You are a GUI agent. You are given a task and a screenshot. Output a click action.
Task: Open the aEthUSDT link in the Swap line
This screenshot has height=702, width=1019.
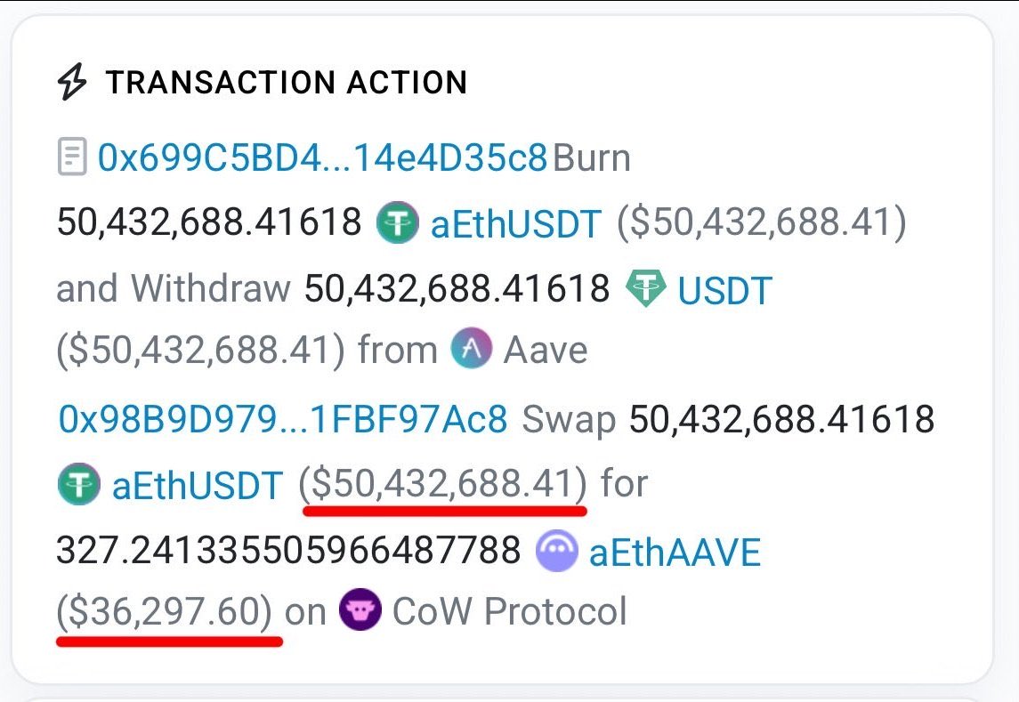tap(197, 486)
